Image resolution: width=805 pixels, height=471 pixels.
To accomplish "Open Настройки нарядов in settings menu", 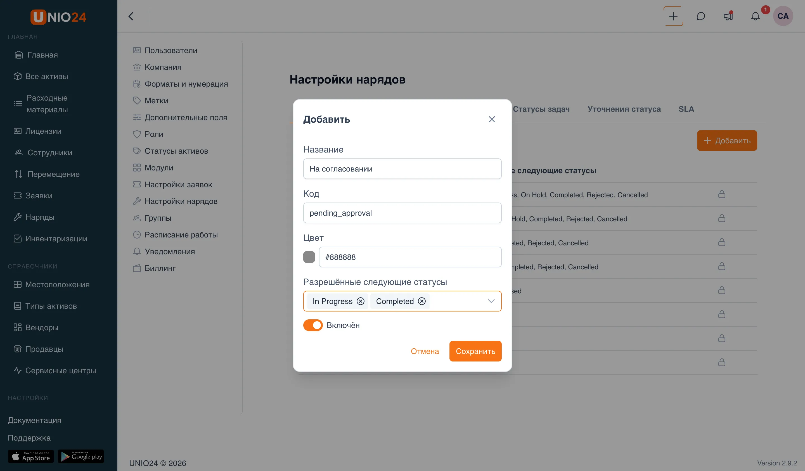I will (x=181, y=201).
